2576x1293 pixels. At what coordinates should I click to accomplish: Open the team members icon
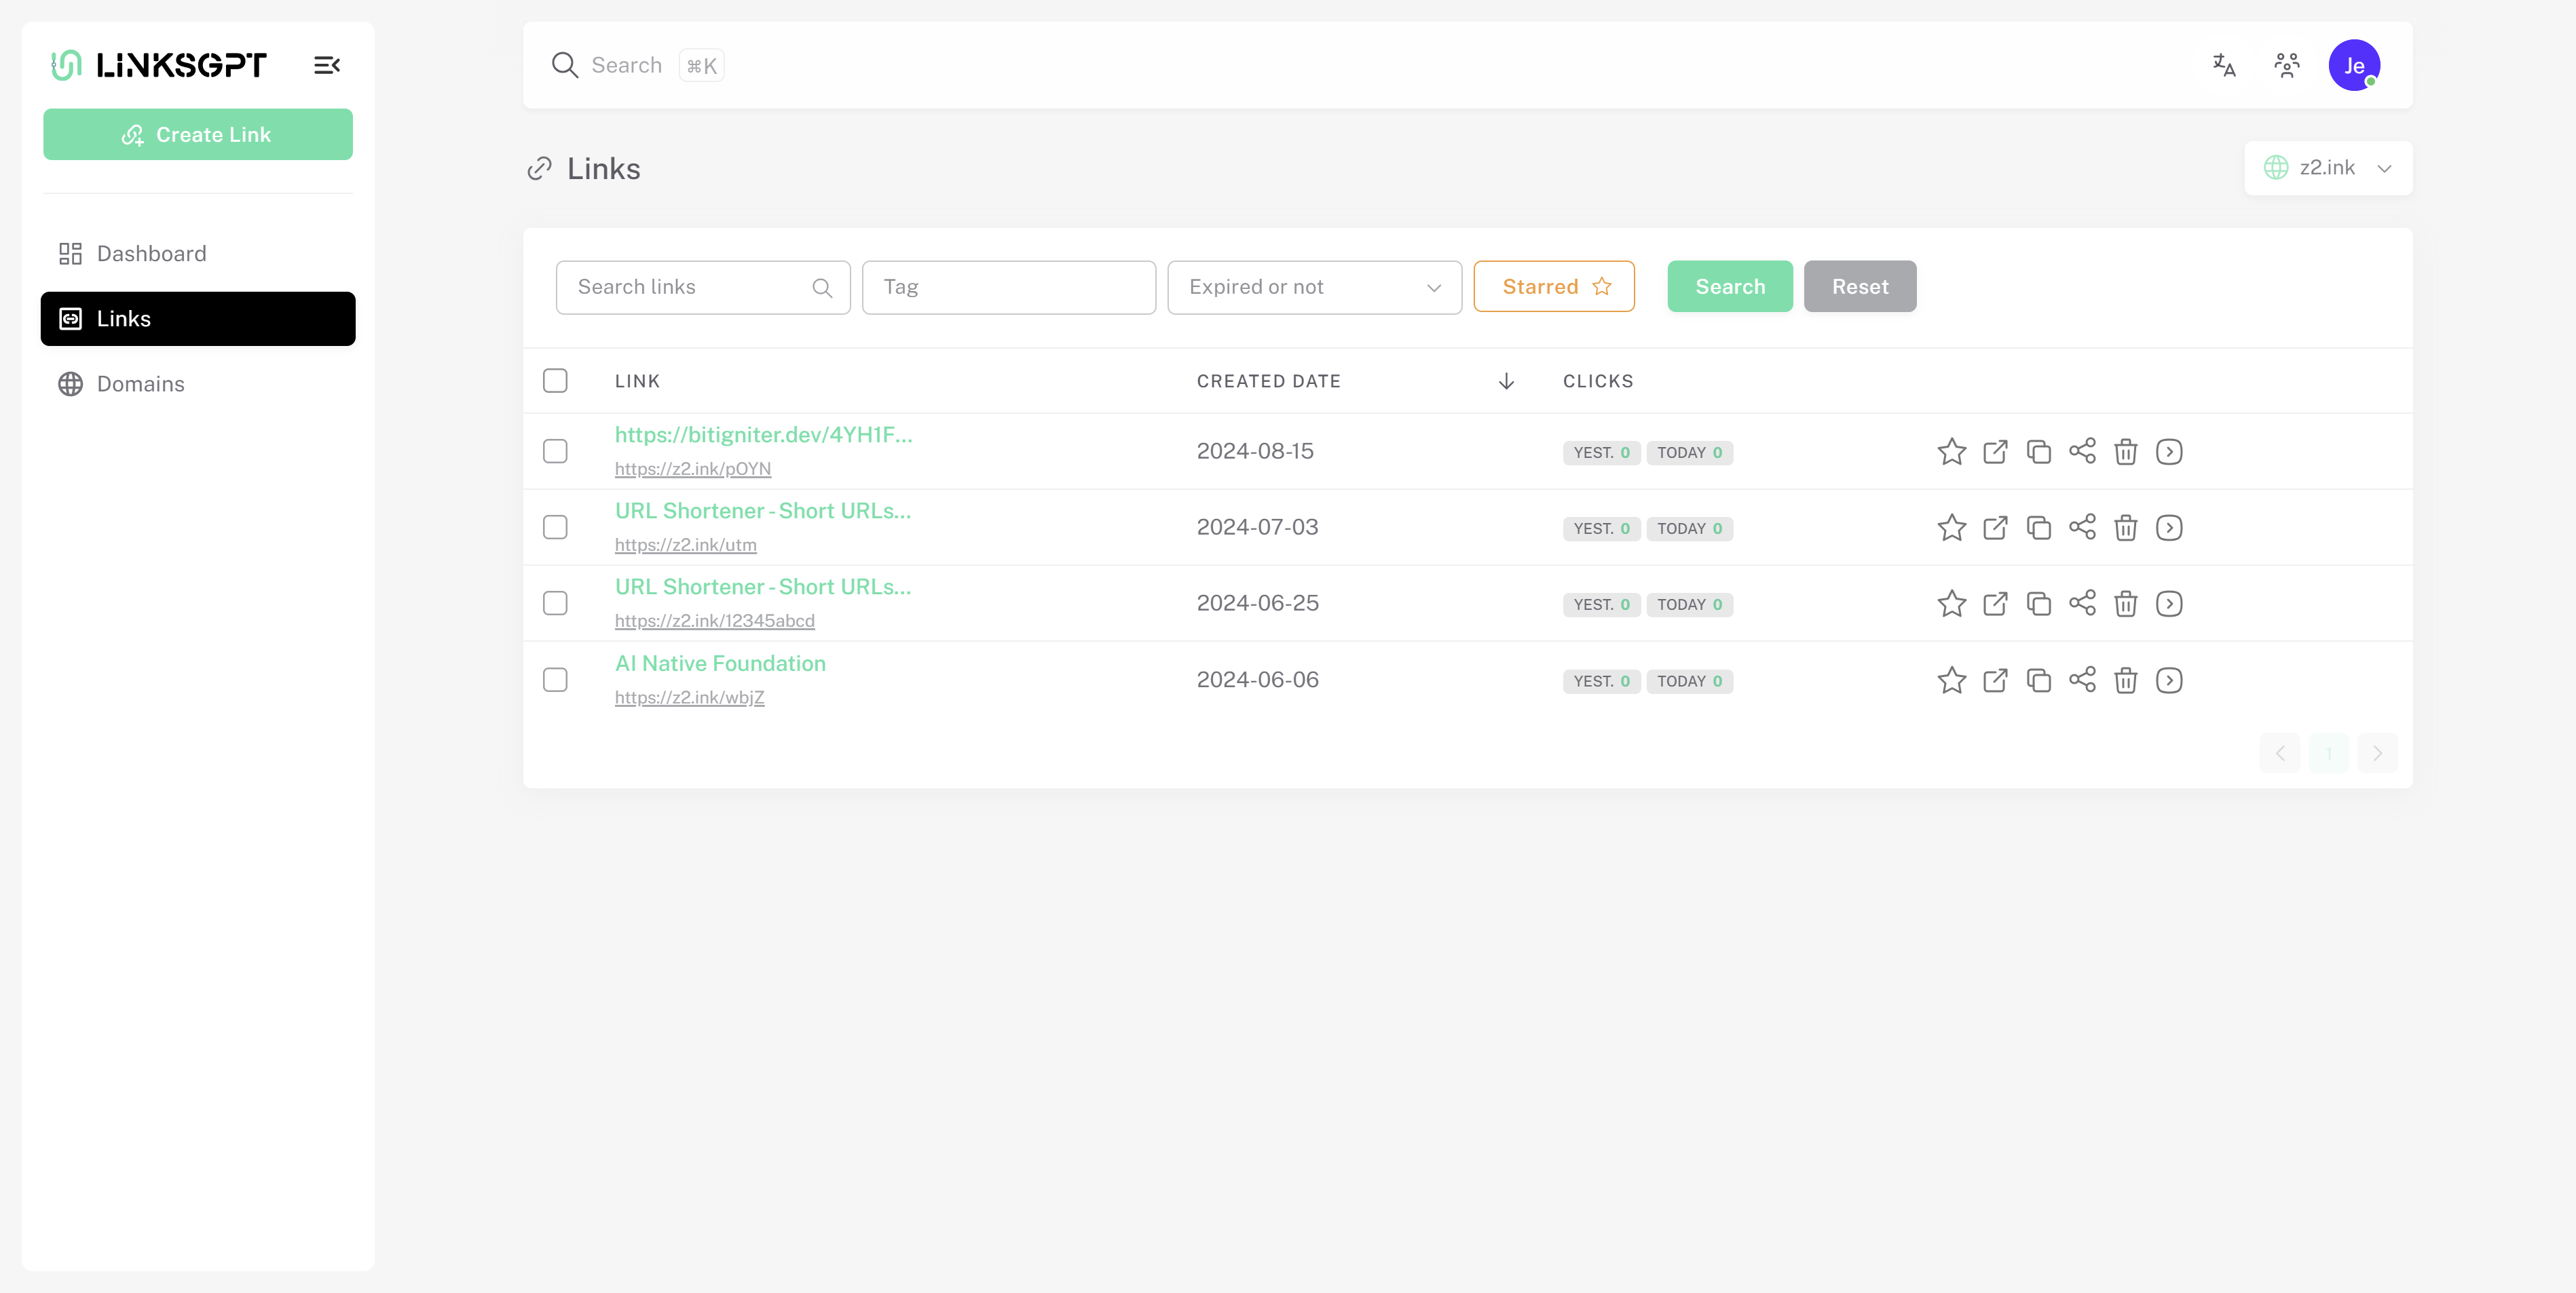coord(2287,65)
